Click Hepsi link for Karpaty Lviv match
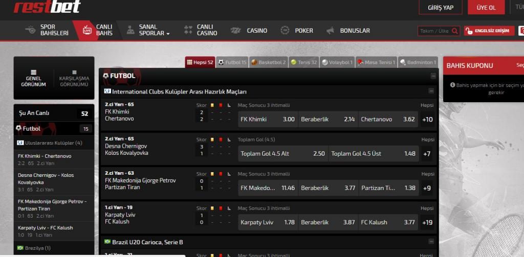524x257 pixels. coord(427,208)
